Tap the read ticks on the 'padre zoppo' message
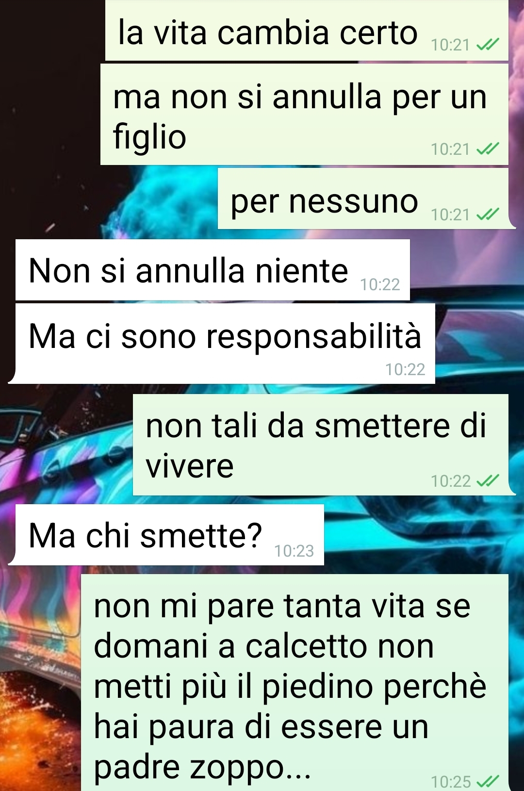The image size is (524, 791). coord(488,782)
